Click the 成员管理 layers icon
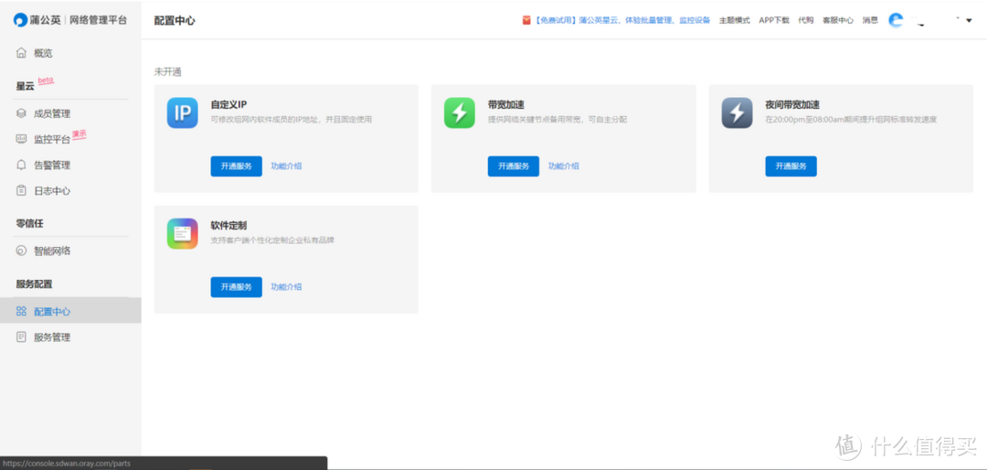The height and width of the screenshot is (470, 987). (x=21, y=113)
